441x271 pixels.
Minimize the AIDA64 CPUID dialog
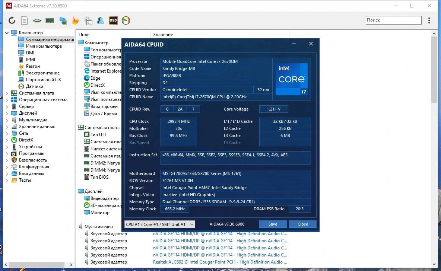(294, 44)
